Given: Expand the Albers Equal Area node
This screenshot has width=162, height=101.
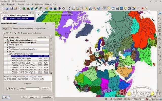Looking at the screenshot, I should (7, 45).
